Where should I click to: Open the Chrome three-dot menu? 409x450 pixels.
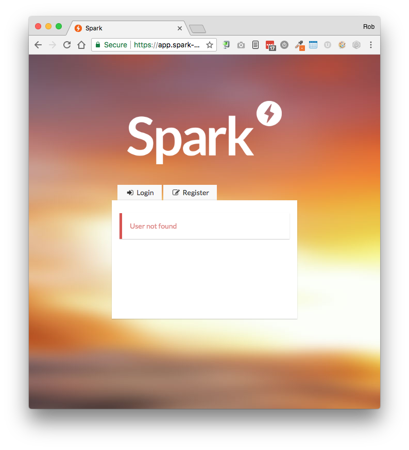coord(371,45)
